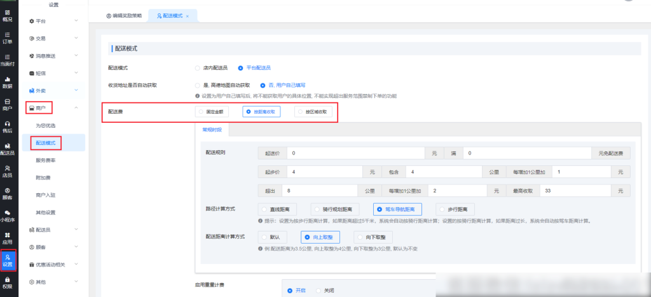
Task: Select the 常规时段 tab
Action: coord(212,129)
